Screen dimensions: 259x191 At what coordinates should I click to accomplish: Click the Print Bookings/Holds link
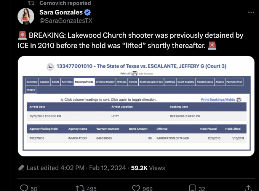[218, 100]
